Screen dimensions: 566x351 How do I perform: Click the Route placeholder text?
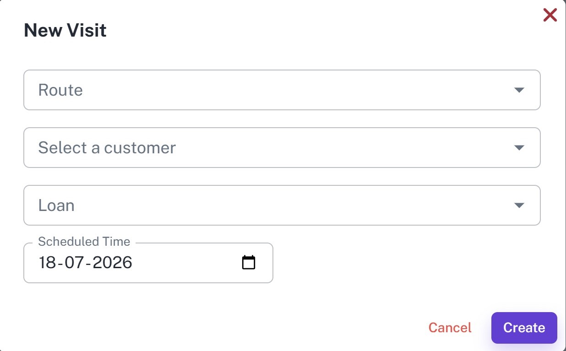coord(60,90)
